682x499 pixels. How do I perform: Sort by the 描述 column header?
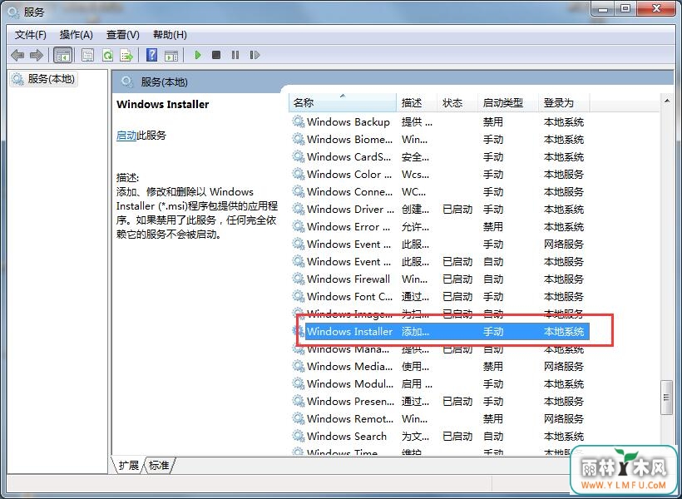[416, 102]
